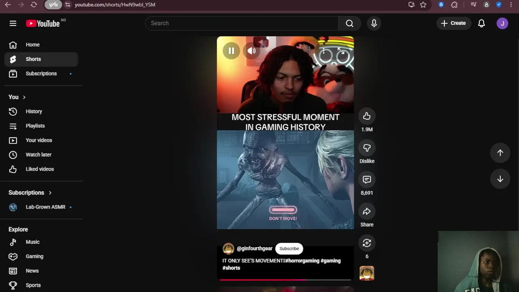Select Shorts in sidebar

pyautogui.click(x=41, y=59)
